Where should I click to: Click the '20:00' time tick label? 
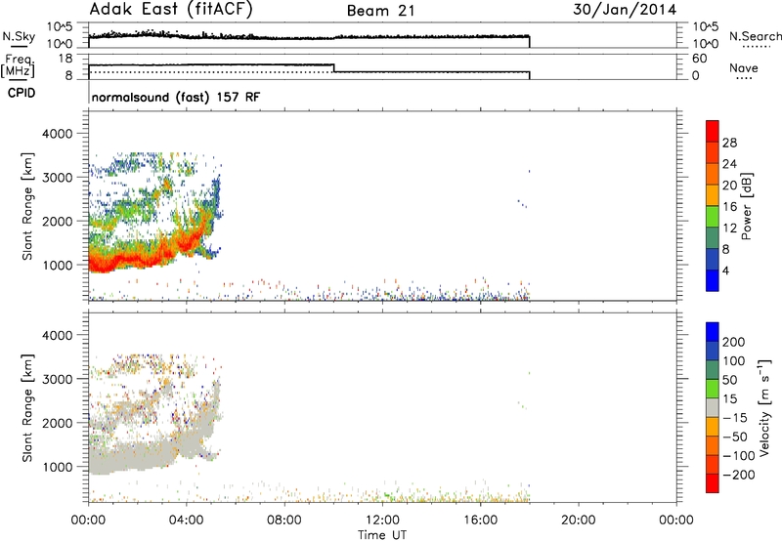click(x=578, y=520)
